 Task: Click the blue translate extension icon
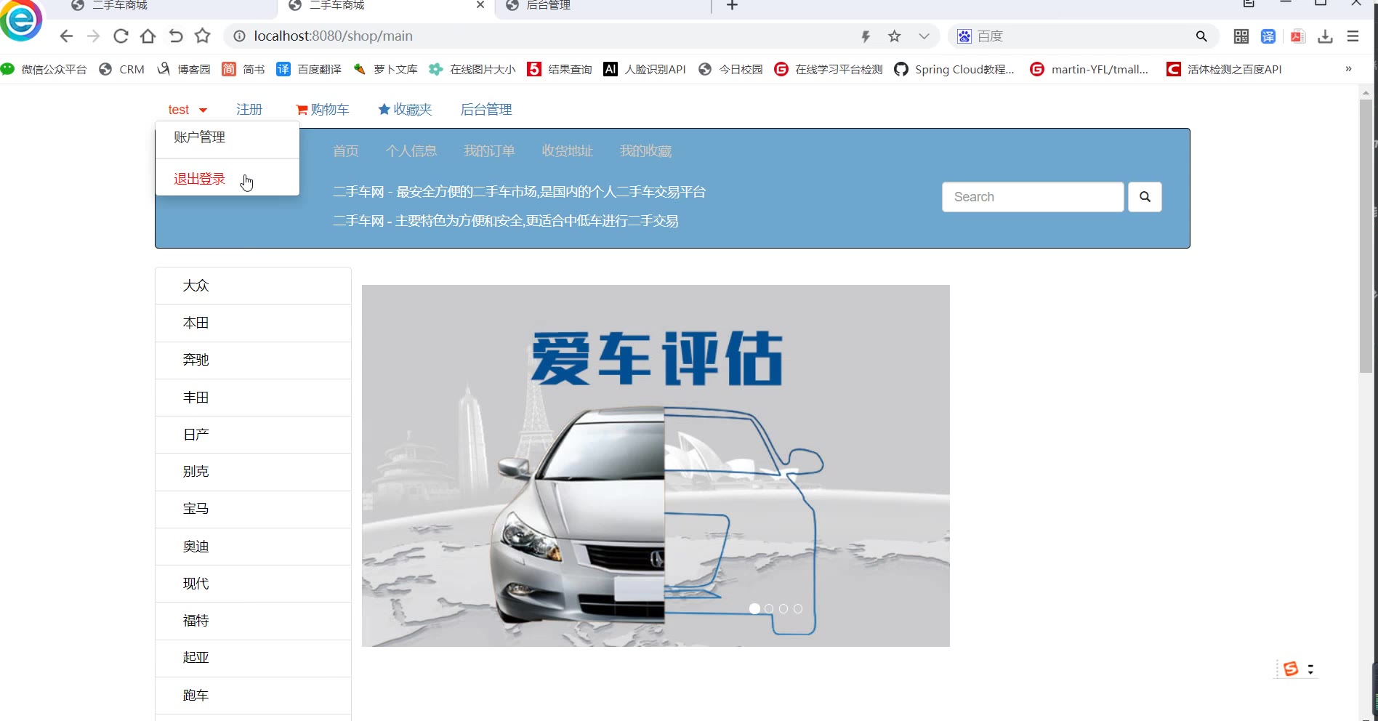(1268, 36)
